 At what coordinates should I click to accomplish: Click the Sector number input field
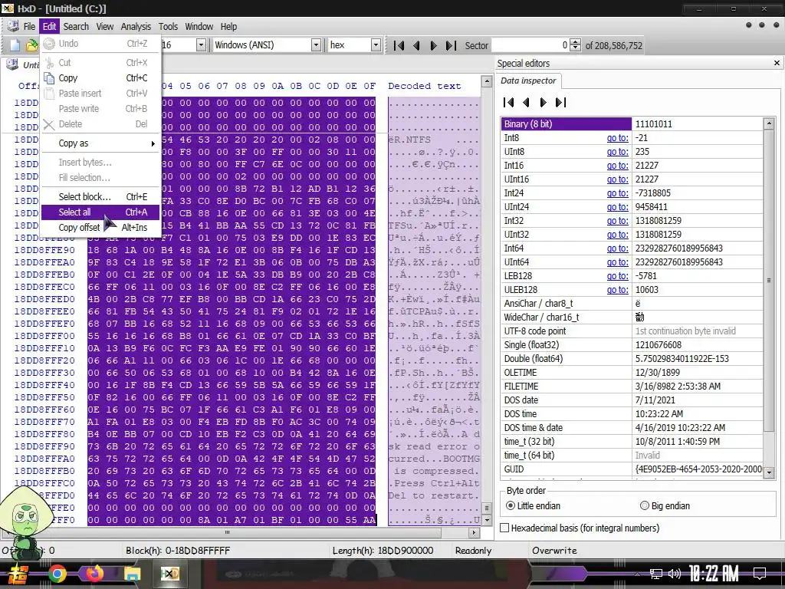pos(530,45)
